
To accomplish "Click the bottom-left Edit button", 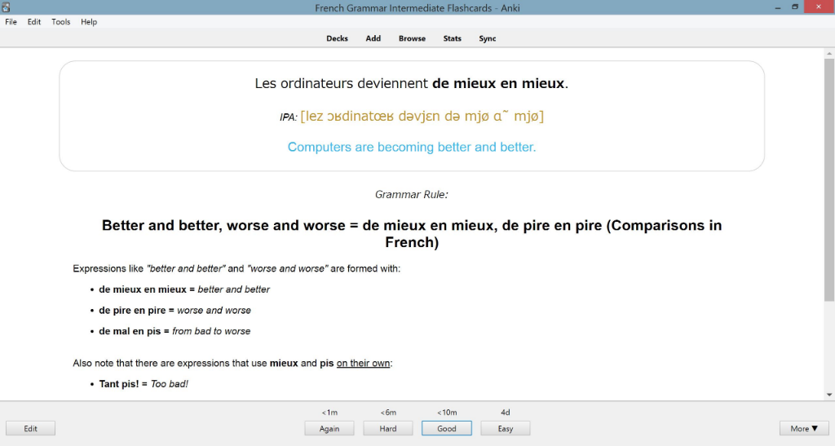I will coord(30,428).
